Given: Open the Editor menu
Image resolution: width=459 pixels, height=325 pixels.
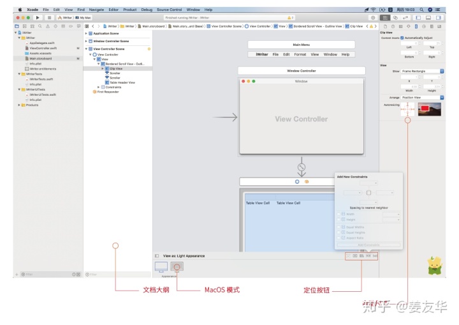Looking at the screenshot, I should pos(113,10).
